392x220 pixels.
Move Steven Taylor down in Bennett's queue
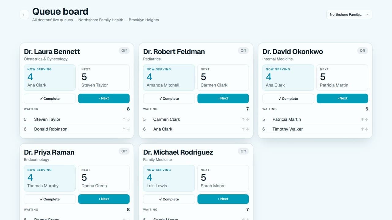128,119
